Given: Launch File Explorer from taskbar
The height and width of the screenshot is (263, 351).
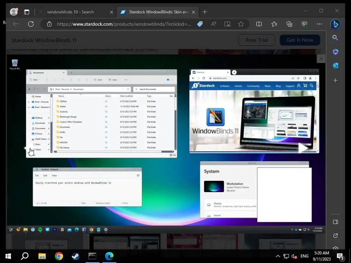Looking at the screenshot, I should [42, 256].
